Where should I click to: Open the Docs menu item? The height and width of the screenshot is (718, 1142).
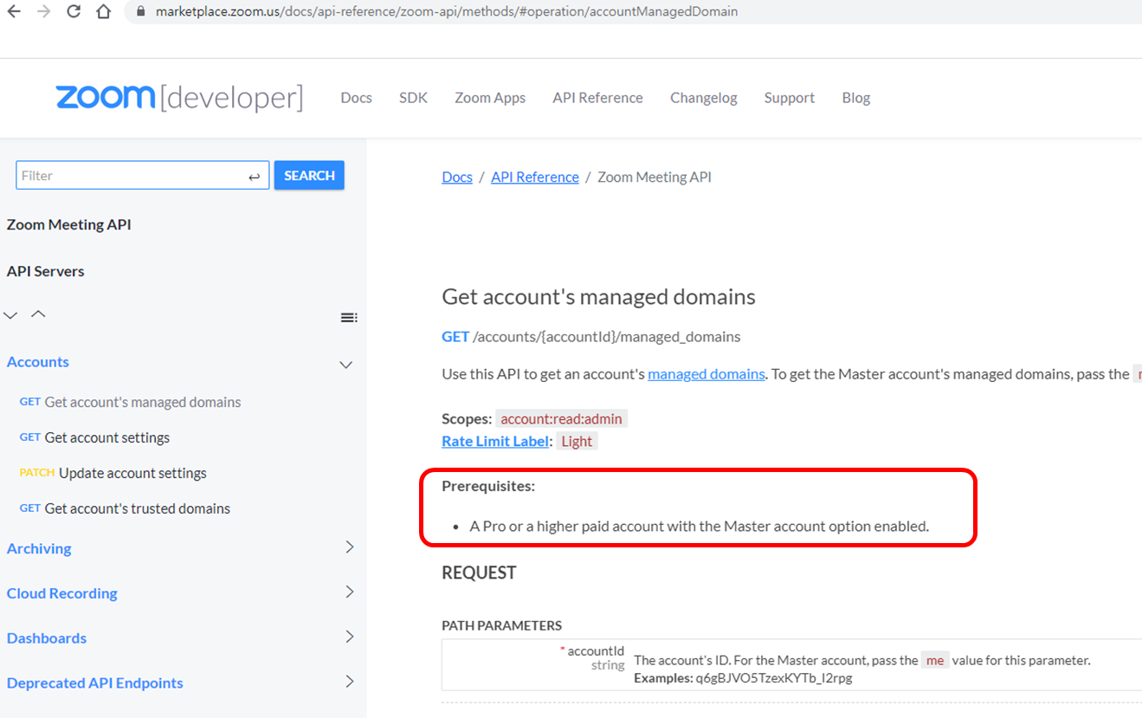[x=356, y=98]
